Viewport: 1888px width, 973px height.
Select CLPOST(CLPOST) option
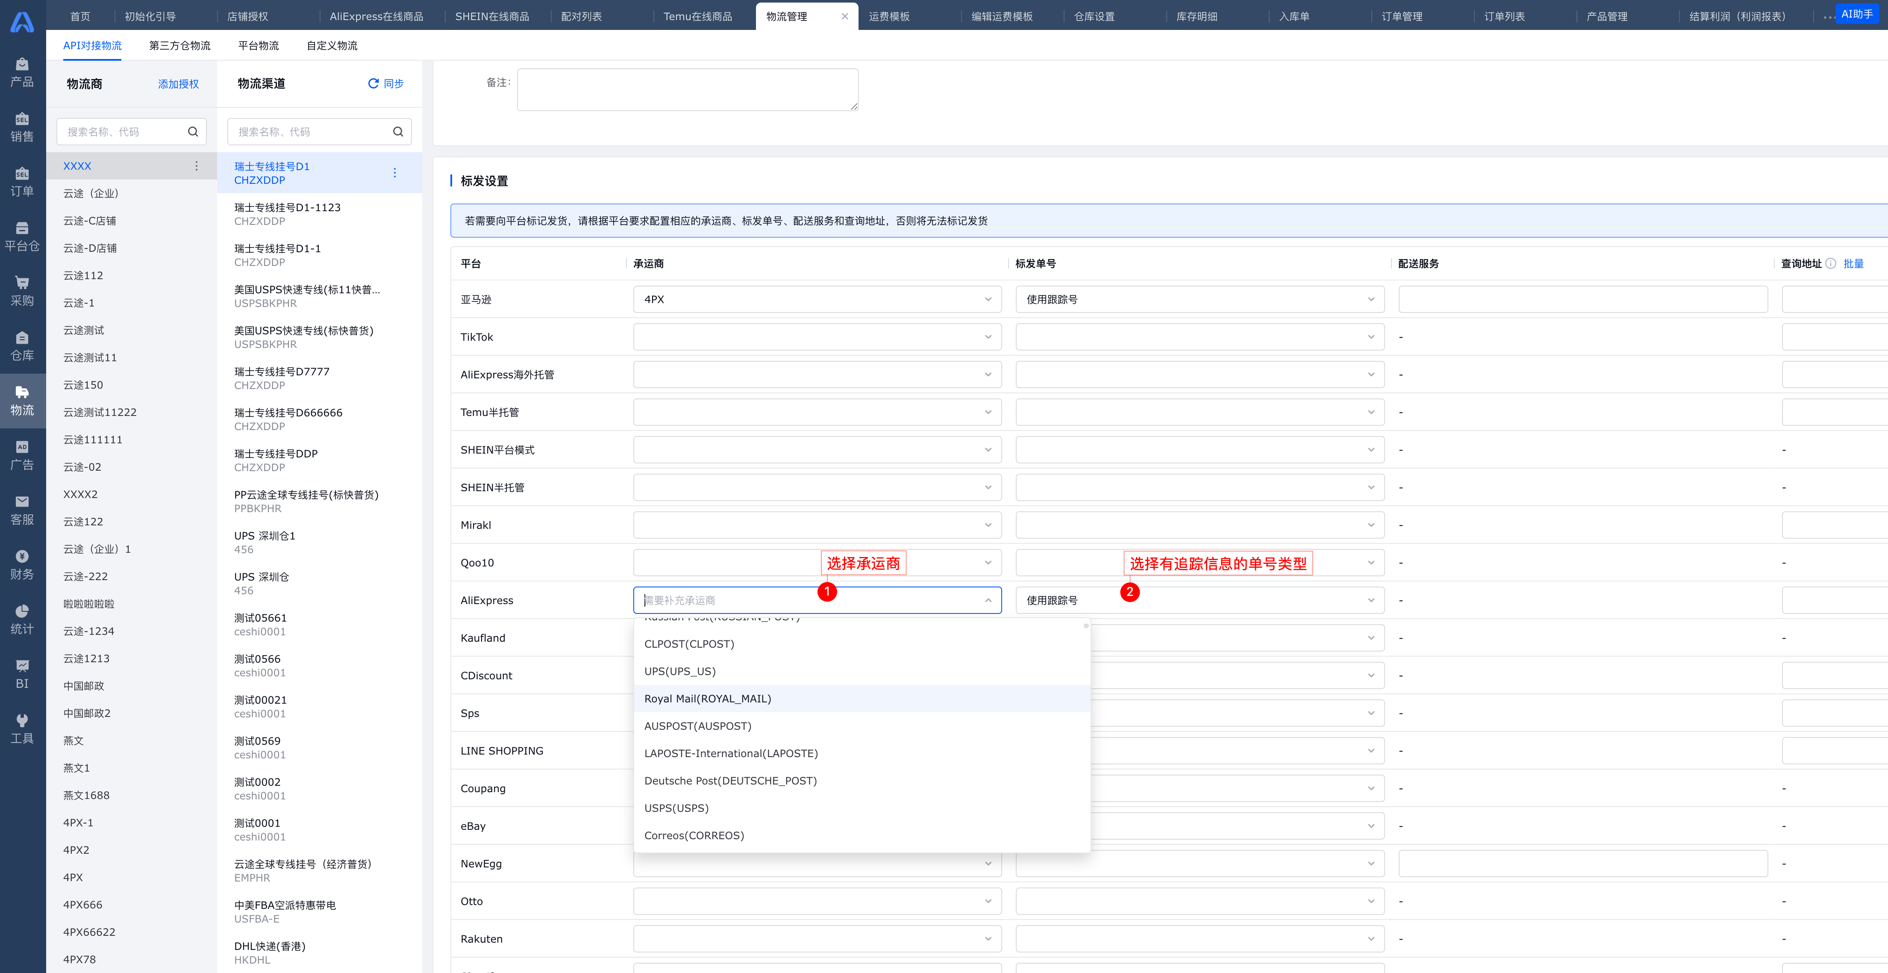click(x=862, y=645)
